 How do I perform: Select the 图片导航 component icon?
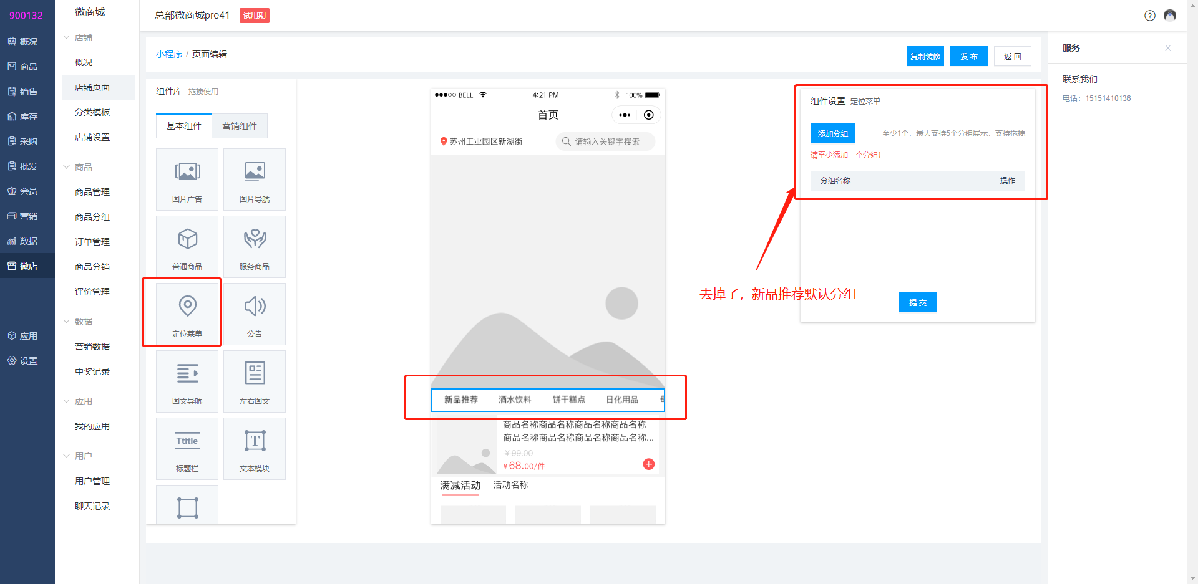pos(255,172)
